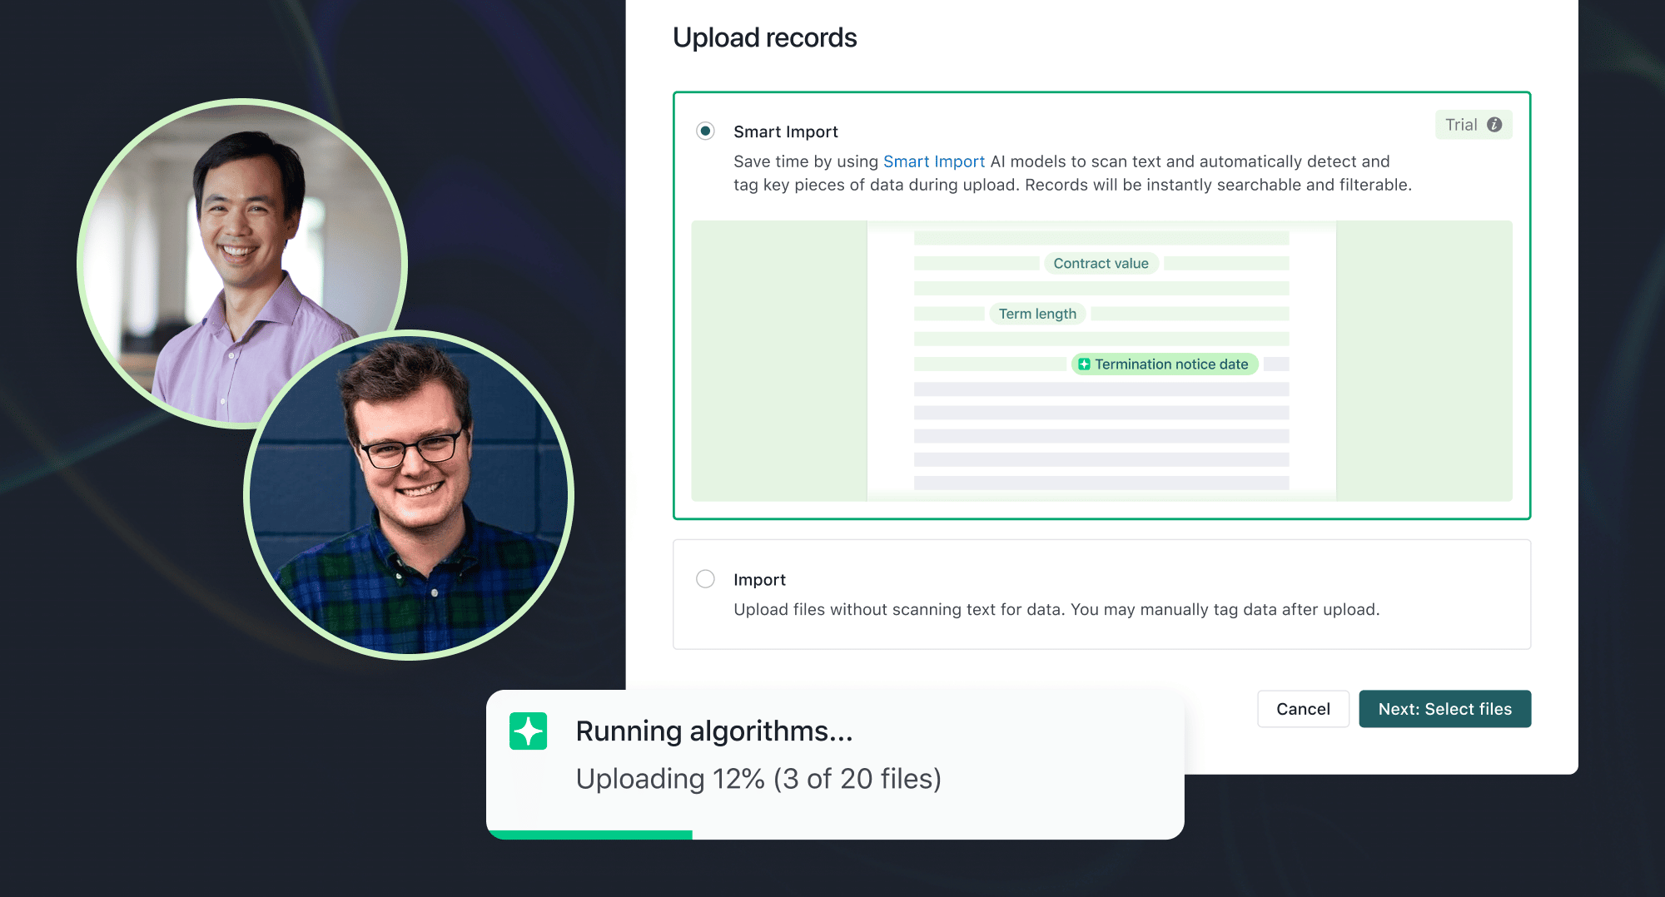Click Next: Select files button
1665x897 pixels.
(x=1444, y=709)
